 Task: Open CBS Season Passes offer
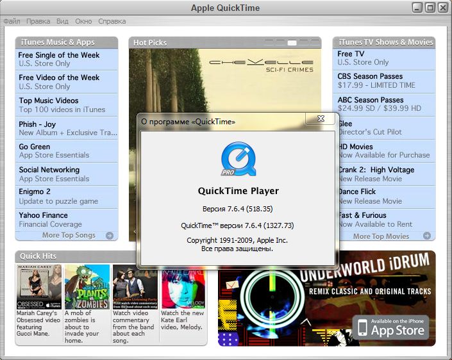pyautogui.click(x=384, y=81)
